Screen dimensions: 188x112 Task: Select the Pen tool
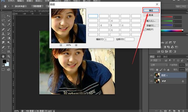click(x=3, y=47)
